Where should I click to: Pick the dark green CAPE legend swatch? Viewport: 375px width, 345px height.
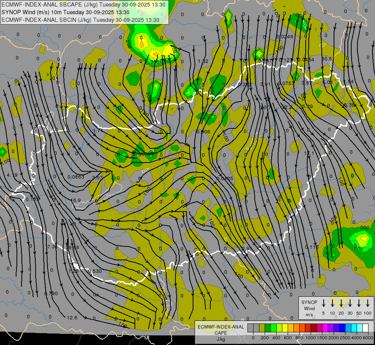[268, 328]
